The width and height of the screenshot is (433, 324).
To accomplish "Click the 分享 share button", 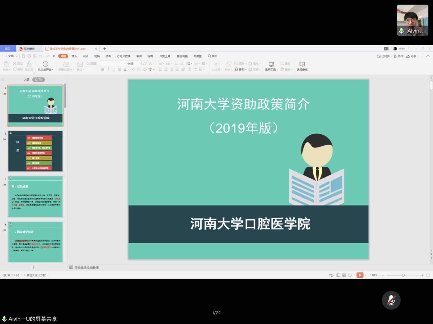I will pyautogui.click(x=411, y=56).
